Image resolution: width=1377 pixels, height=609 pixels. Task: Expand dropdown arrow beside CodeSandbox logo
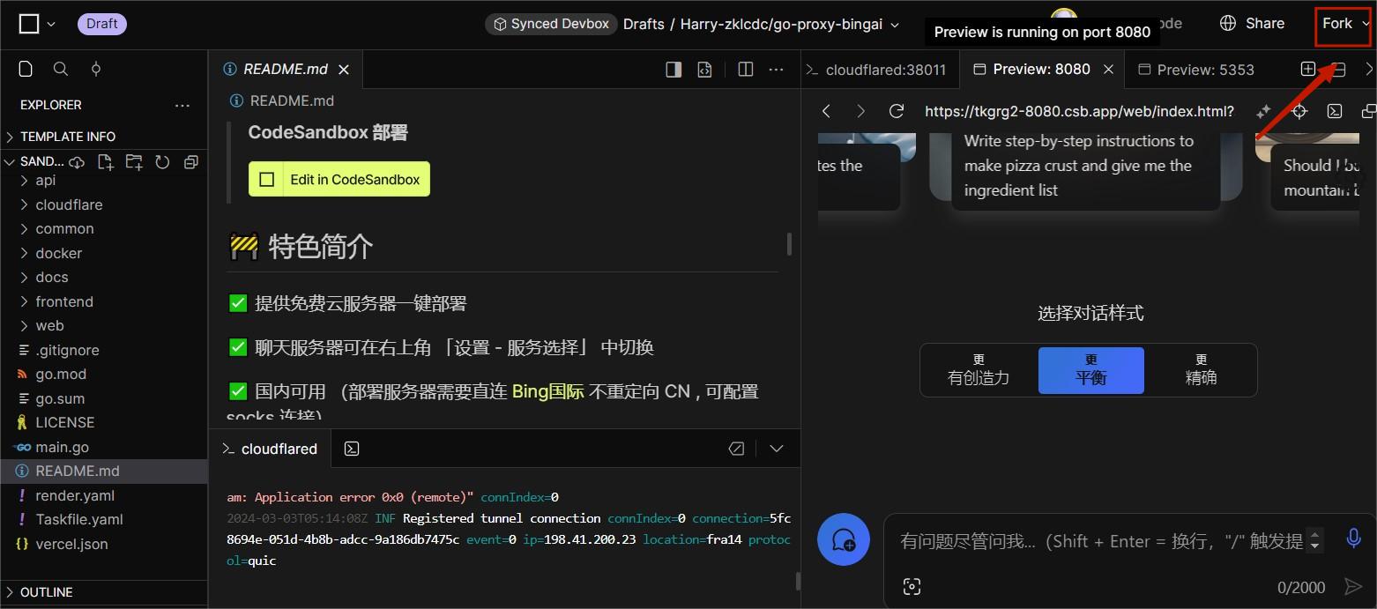pos(51,25)
